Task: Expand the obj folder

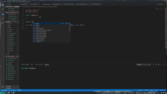Action: 8,53
